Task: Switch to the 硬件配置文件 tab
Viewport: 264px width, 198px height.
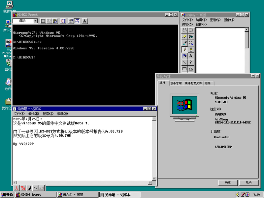Action: pos(193,83)
